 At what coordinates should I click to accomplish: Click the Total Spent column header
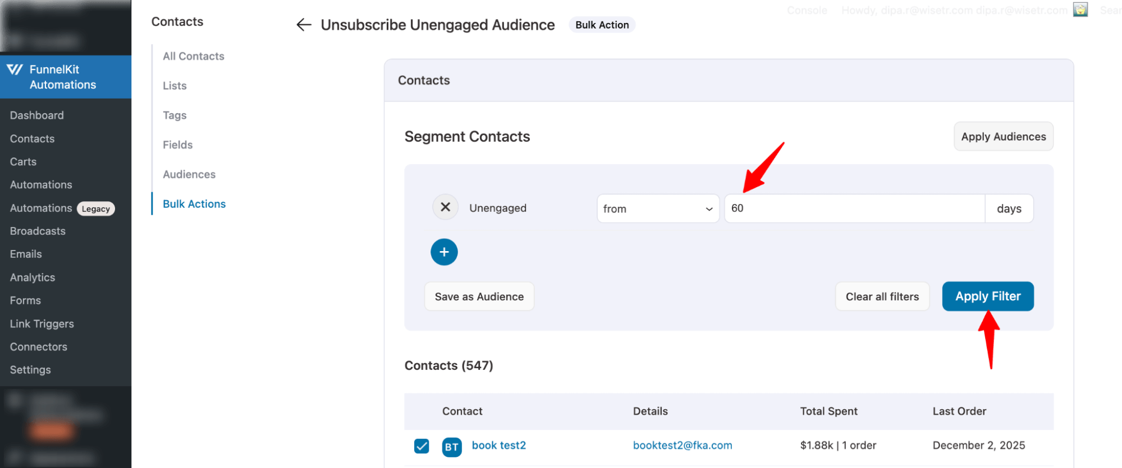[828, 411]
